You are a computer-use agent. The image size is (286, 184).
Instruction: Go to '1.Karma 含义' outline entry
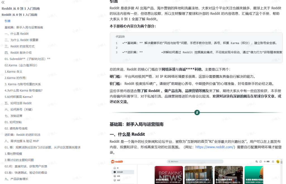pyautogui.click(x=13, y=72)
